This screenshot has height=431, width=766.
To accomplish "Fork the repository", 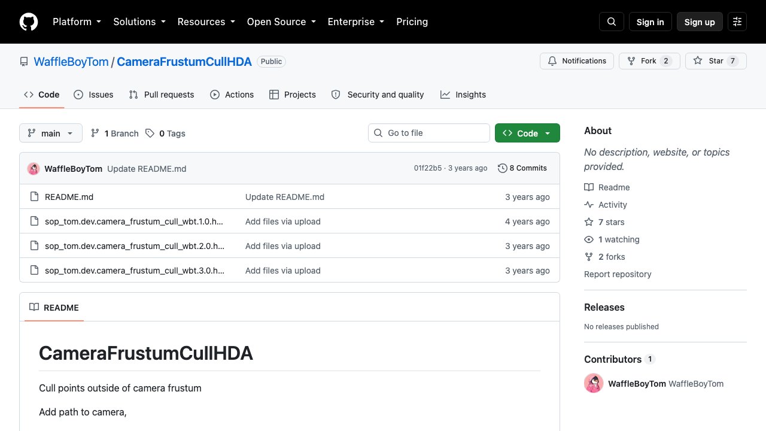I will [649, 61].
